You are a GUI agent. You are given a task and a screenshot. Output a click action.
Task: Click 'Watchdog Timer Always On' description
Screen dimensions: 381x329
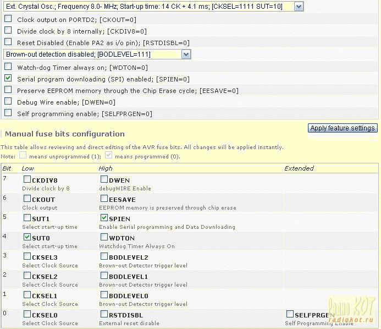(137, 246)
